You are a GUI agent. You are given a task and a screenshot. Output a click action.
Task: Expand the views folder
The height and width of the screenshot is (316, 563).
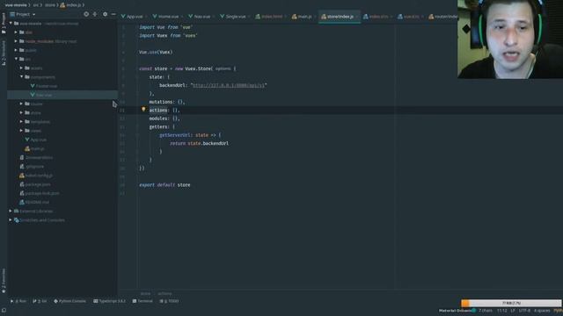pyautogui.click(x=21, y=131)
